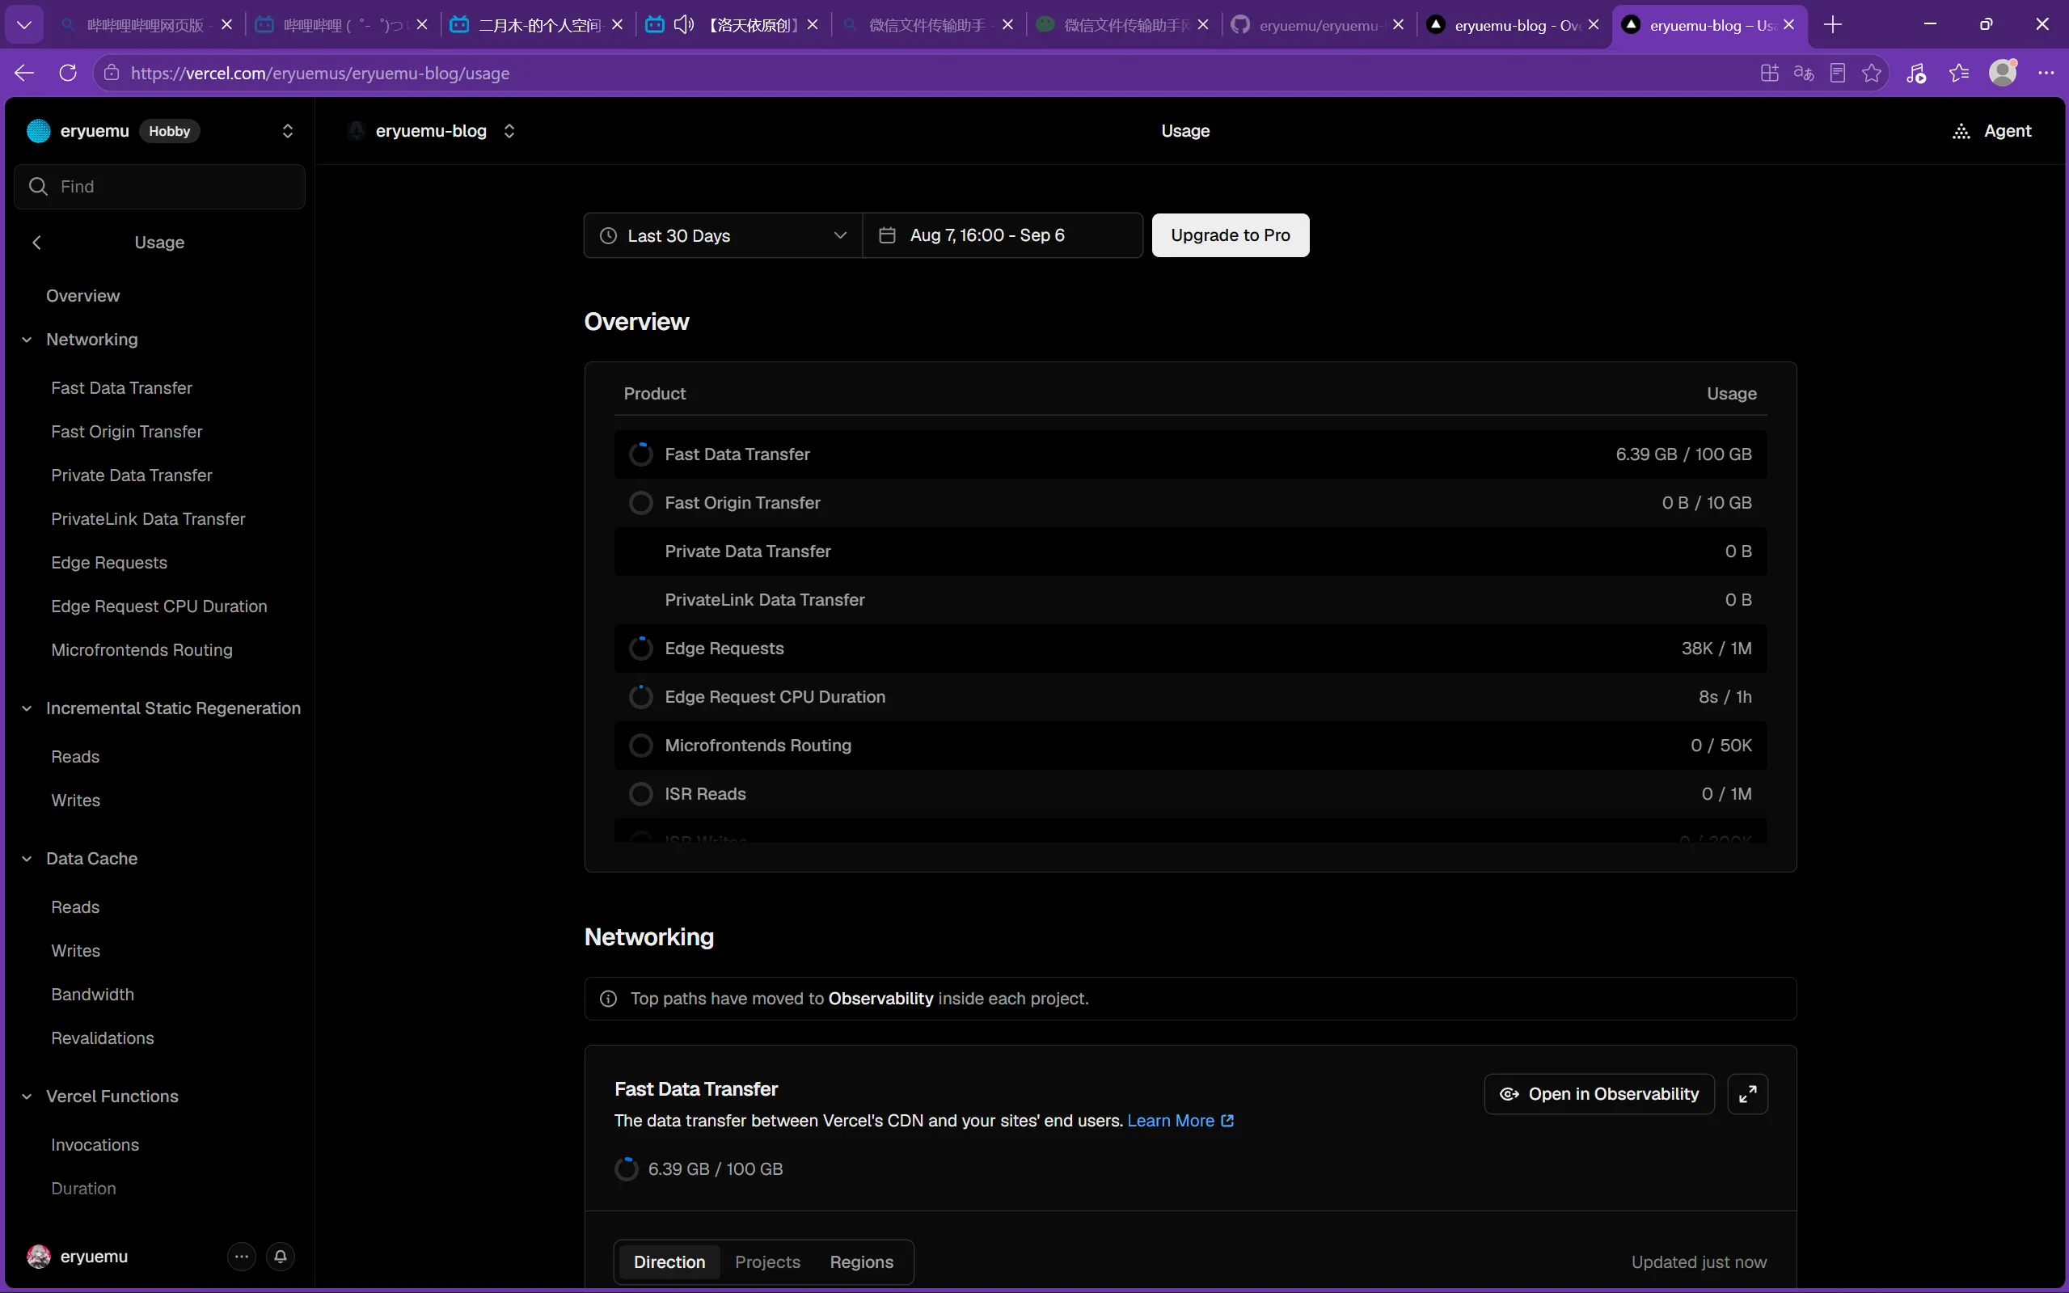Collapse the Data Cache sidebar section
Viewport: 2069px width, 1293px height.
tap(27, 859)
